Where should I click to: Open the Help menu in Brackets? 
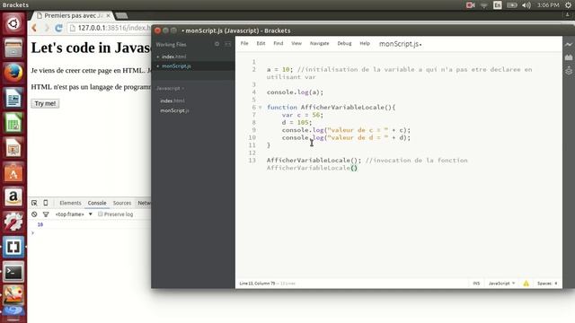365,43
